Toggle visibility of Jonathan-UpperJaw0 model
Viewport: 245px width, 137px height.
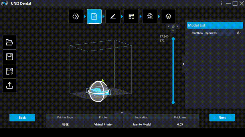click(x=239, y=33)
